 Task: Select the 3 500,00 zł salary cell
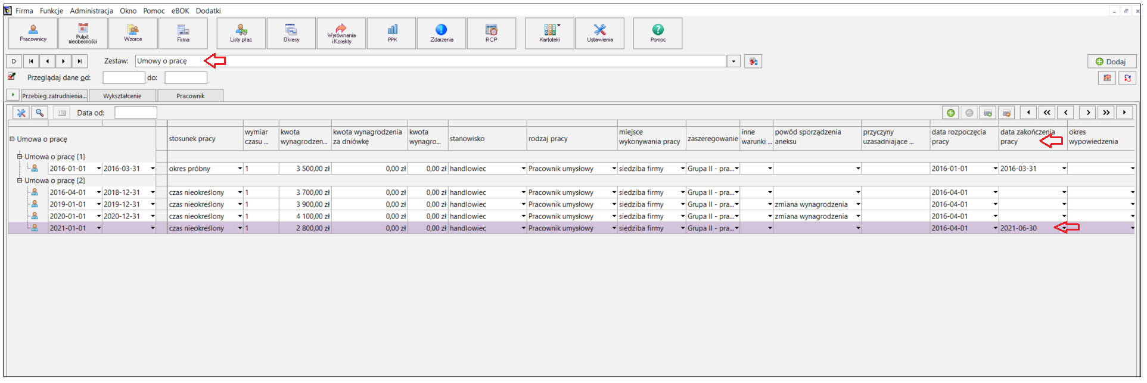click(x=305, y=169)
